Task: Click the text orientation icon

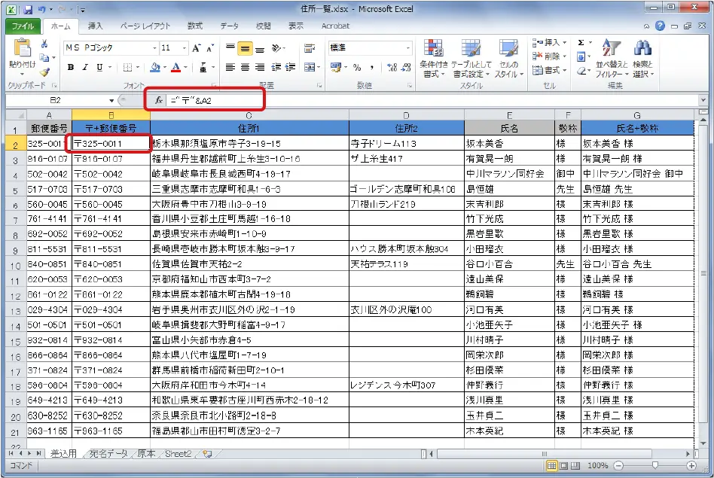Action: click(276, 48)
